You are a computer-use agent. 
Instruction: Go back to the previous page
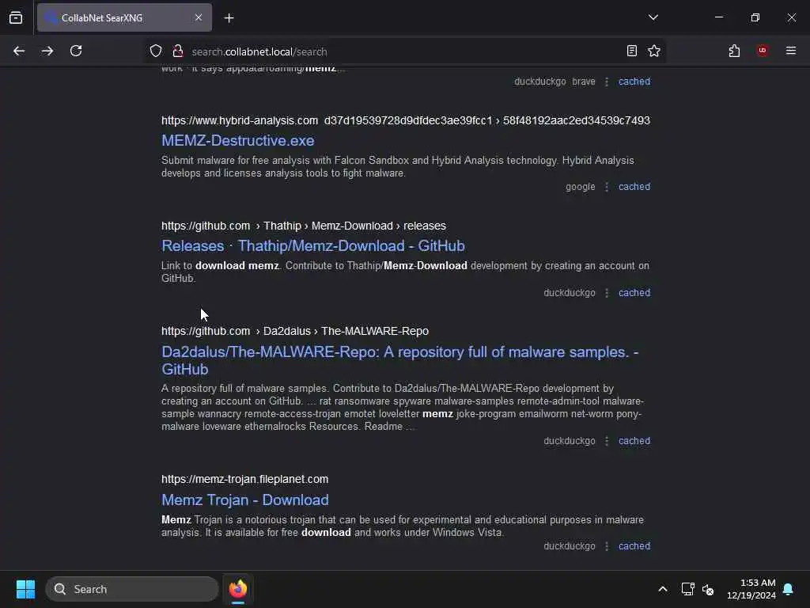(x=19, y=51)
